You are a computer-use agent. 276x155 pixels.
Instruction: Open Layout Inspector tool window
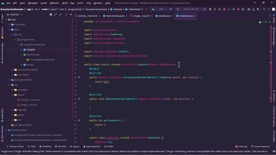pyautogui.click(x=260, y=146)
